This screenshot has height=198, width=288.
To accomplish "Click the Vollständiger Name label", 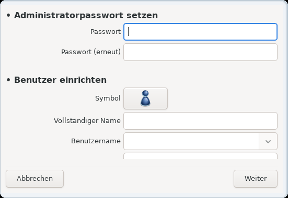I will pos(87,121).
